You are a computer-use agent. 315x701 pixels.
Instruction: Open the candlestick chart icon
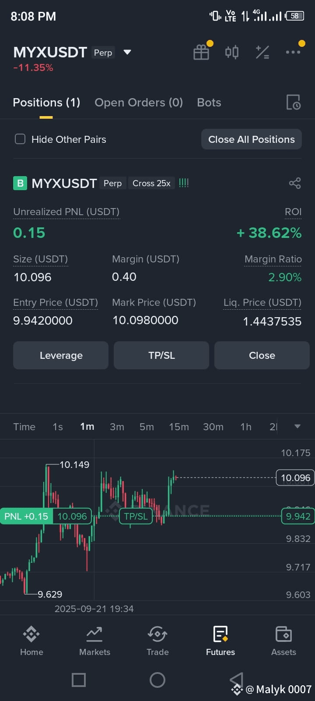(x=232, y=52)
